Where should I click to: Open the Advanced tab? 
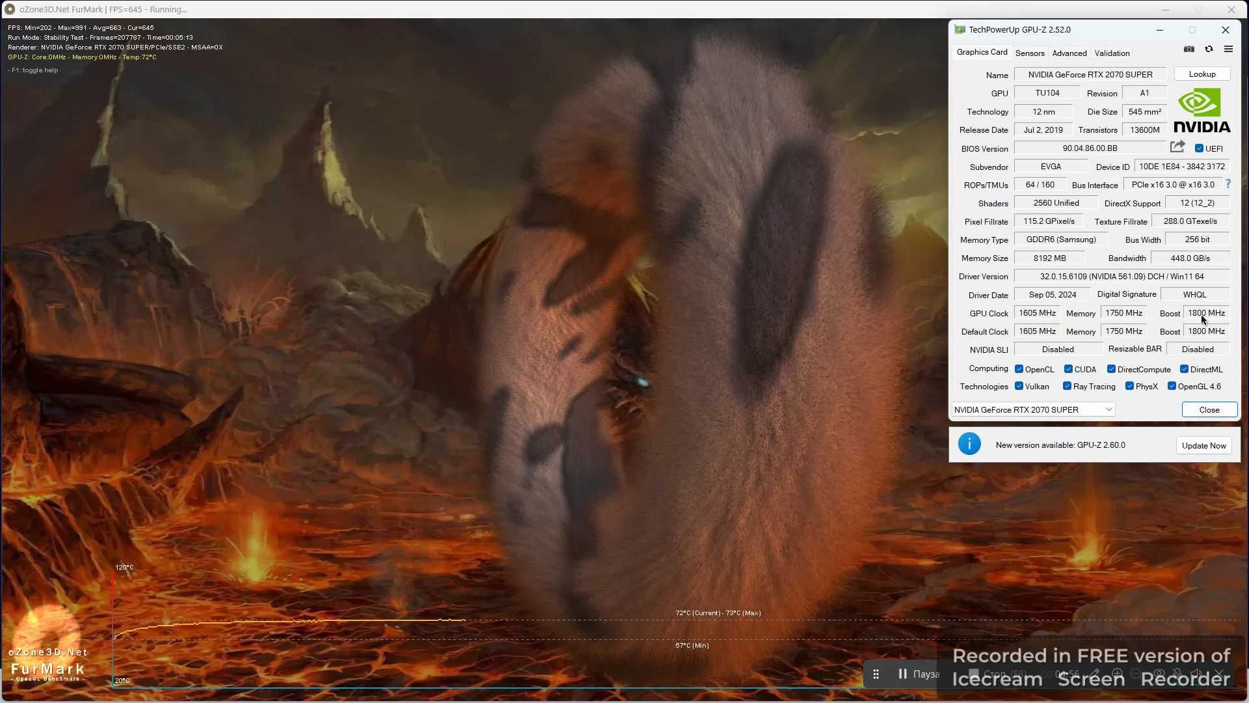click(x=1069, y=53)
